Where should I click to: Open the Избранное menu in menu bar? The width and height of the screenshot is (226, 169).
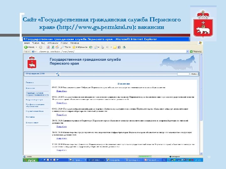53,43
